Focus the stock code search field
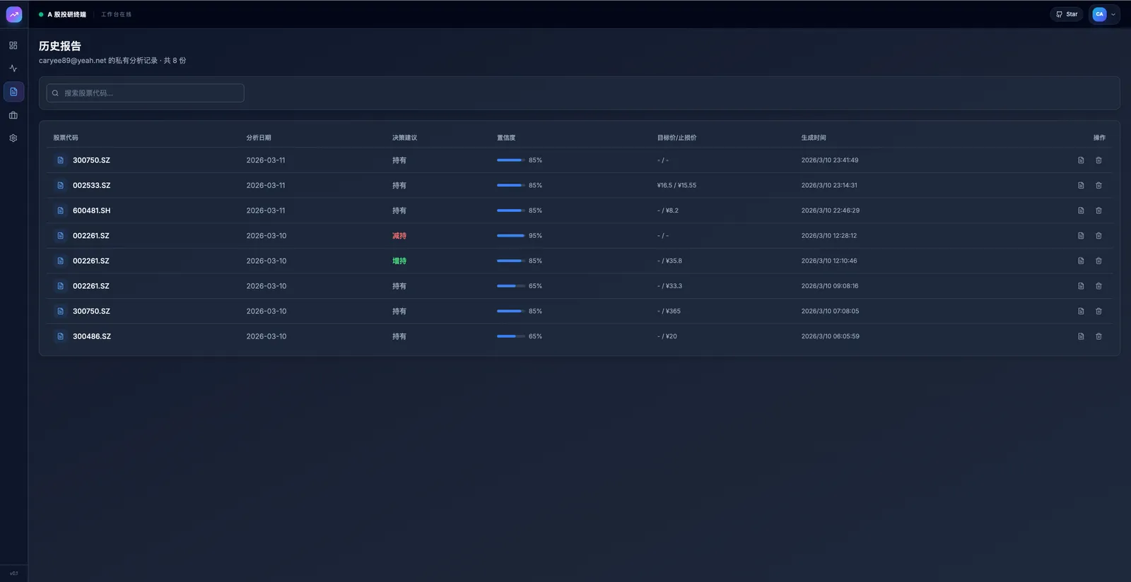 click(x=146, y=93)
